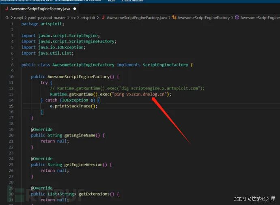Click 'return null;' on line 21
Viewport: 280px width, 205px height.
coord(55,141)
